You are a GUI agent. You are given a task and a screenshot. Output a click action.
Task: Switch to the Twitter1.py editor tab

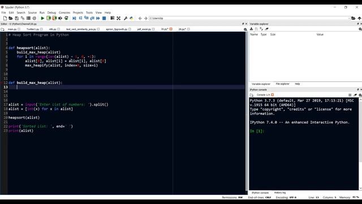[33, 29]
